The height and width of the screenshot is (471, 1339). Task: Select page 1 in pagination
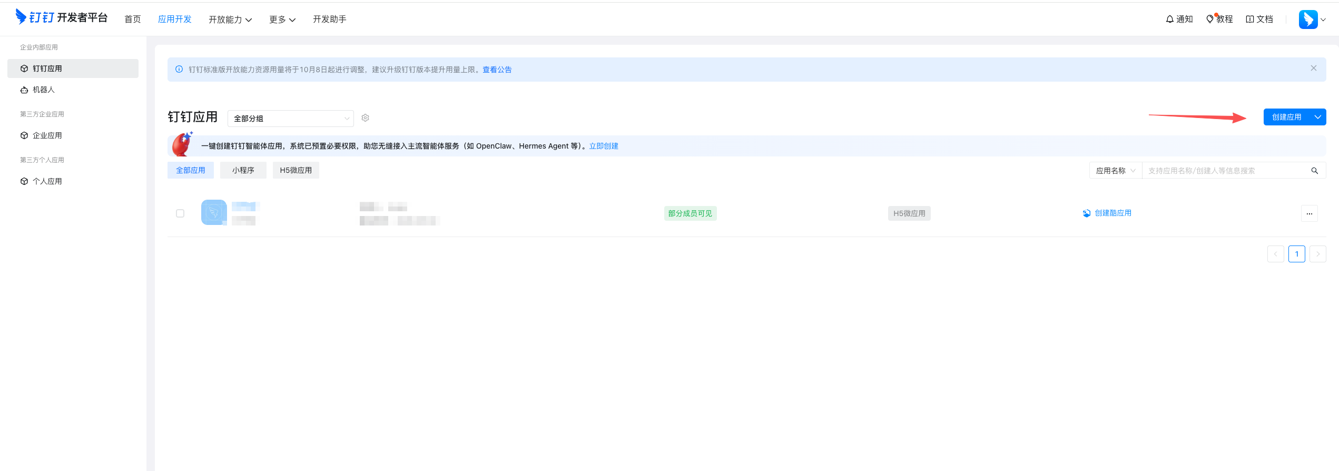1297,254
